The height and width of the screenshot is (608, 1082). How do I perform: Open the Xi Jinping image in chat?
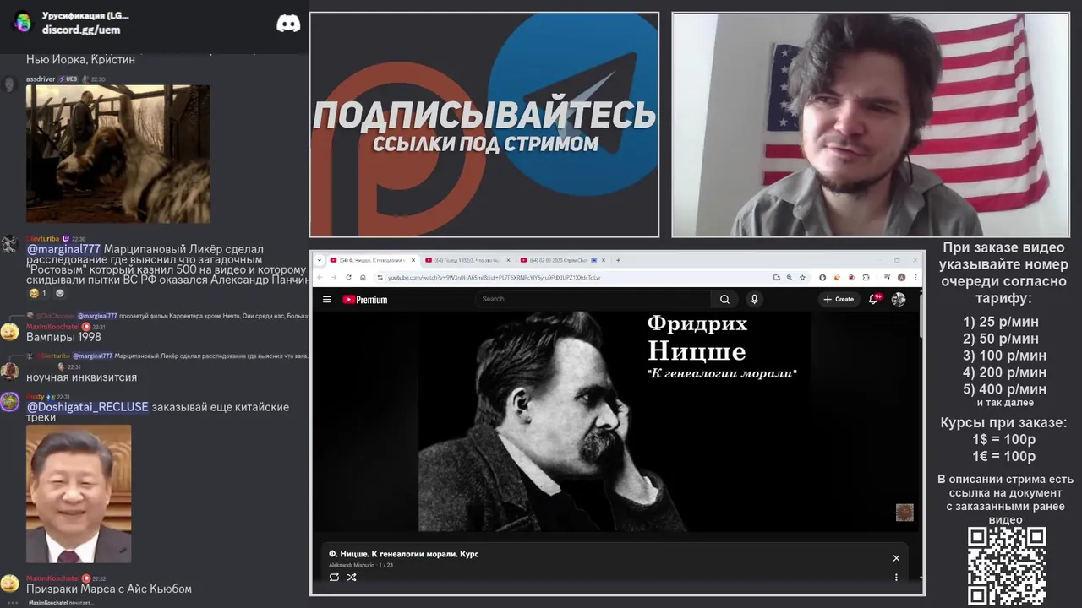point(79,493)
